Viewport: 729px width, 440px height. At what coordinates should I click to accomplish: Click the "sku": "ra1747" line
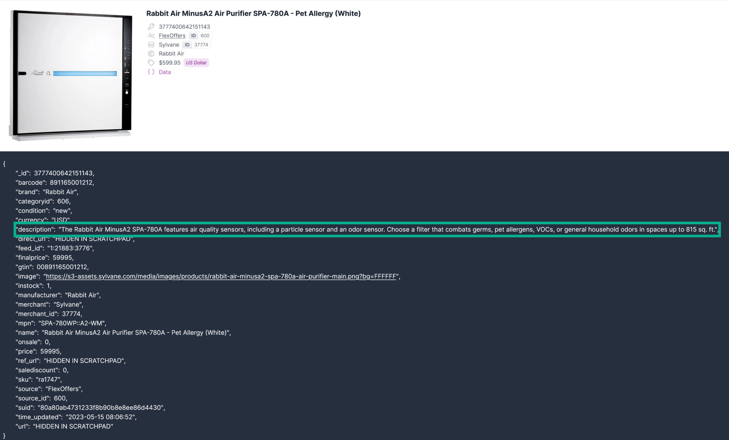39,379
